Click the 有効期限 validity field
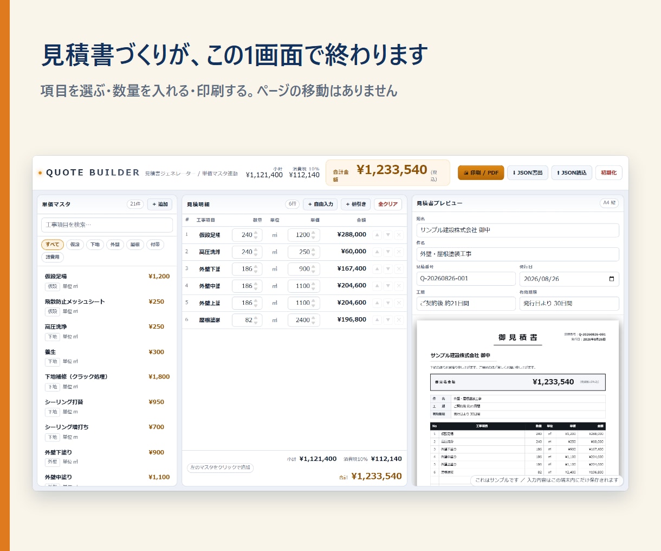 pos(569,304)
